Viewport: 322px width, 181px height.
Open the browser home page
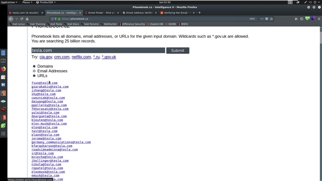tap(27, 19)
